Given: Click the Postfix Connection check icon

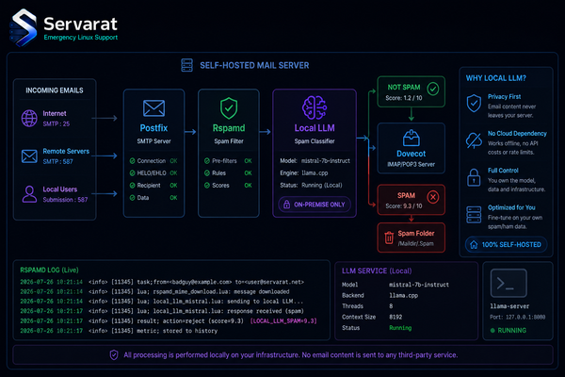Looking at the screenshot, I should [132, 161].
